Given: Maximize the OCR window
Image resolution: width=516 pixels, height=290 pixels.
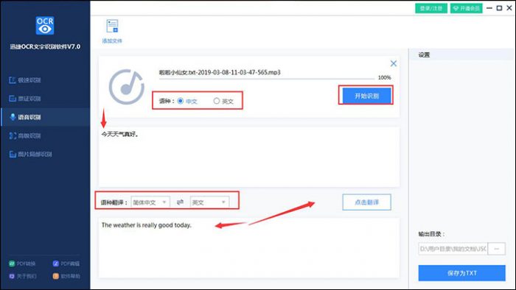Looking at the screenshot, I should point(499,8).
